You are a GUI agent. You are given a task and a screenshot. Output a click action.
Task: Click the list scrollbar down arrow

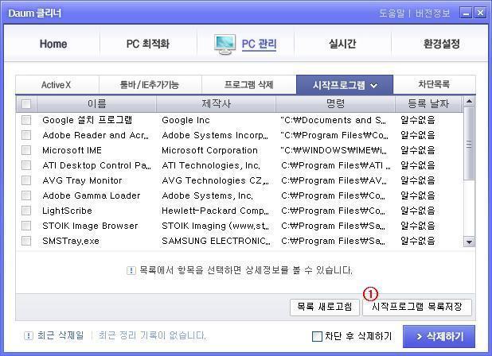(469, 242)
